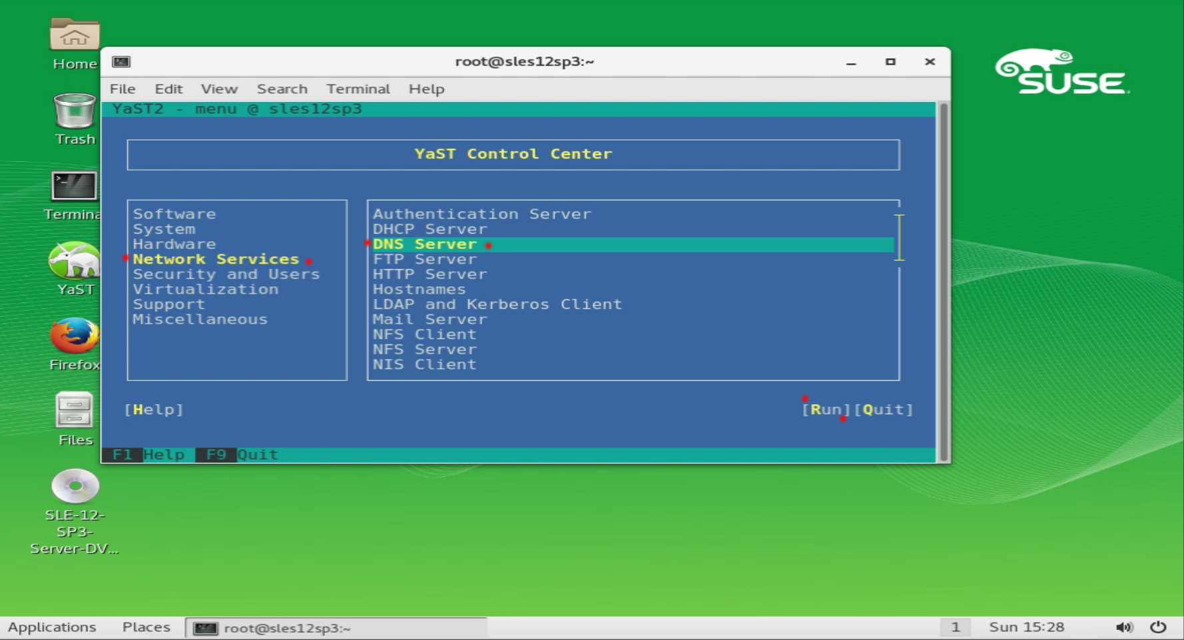Image resolution: width=1184 pixels, height=640 pixels.
Task: Select NFS Server module
Action: (x=425, y=350)
